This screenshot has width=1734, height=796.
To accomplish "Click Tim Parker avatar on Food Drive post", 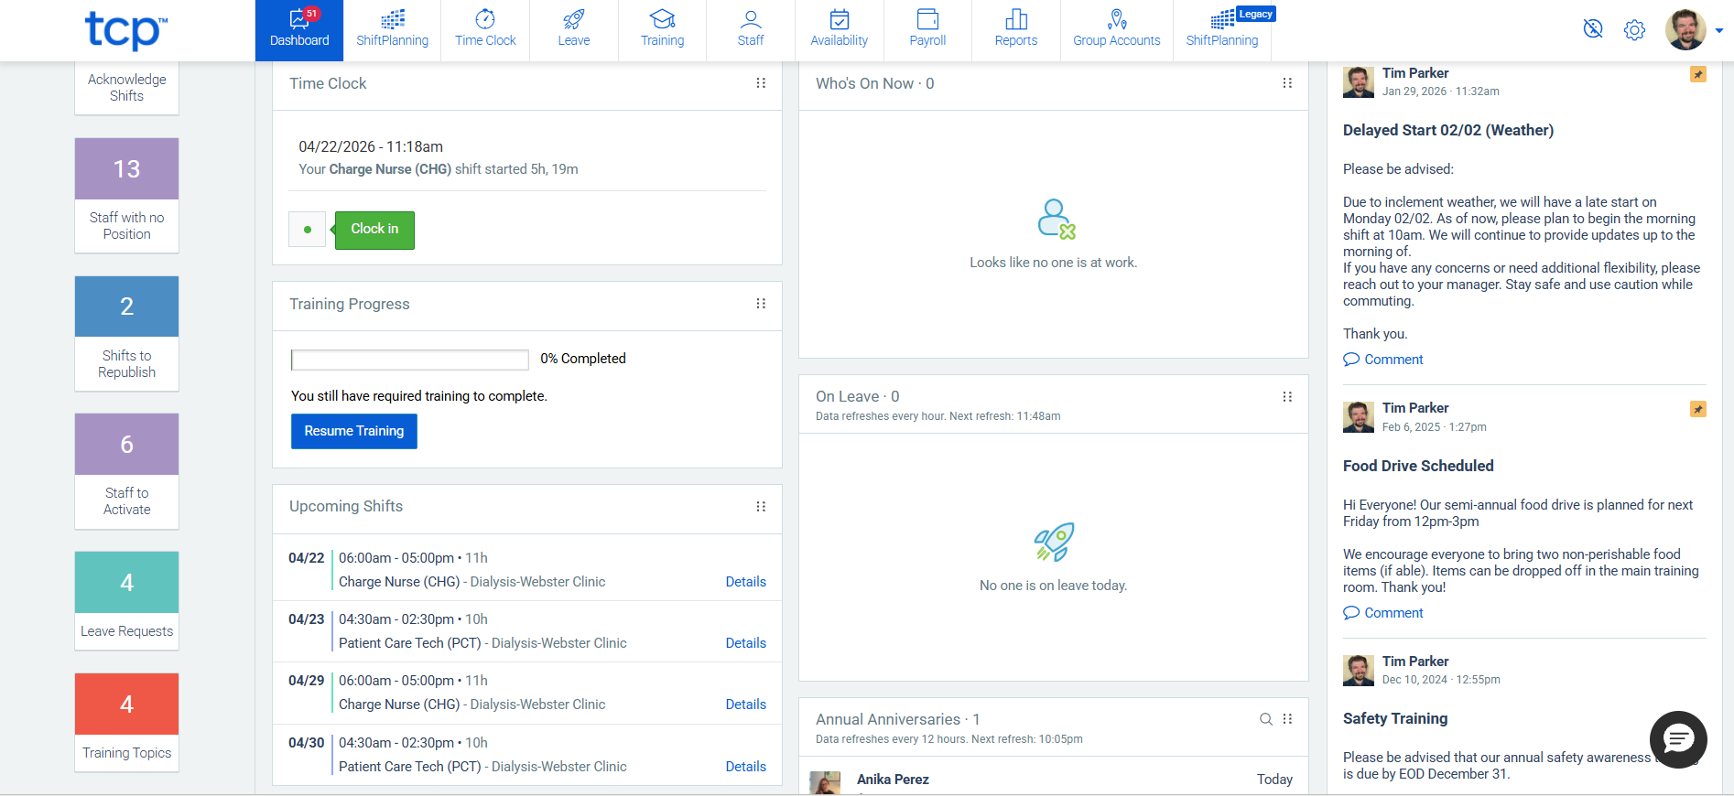I will 1359,417.
